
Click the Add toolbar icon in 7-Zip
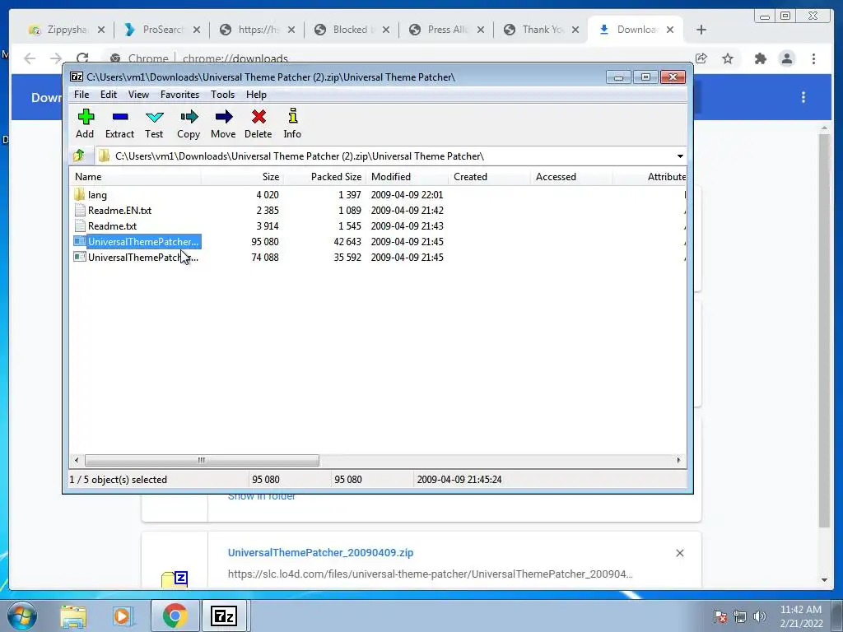click(x=85, y=123)
